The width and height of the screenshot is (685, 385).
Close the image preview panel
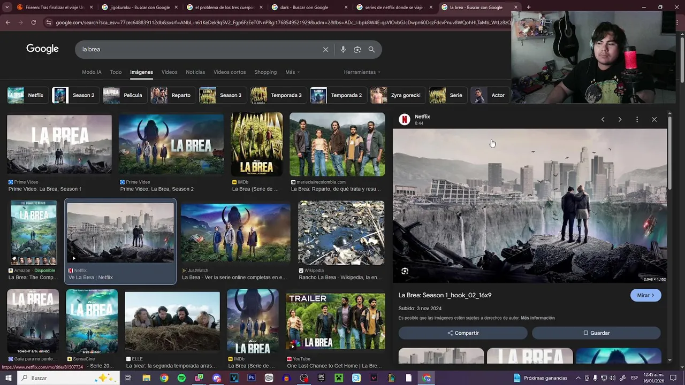click(x=654, y=119)
